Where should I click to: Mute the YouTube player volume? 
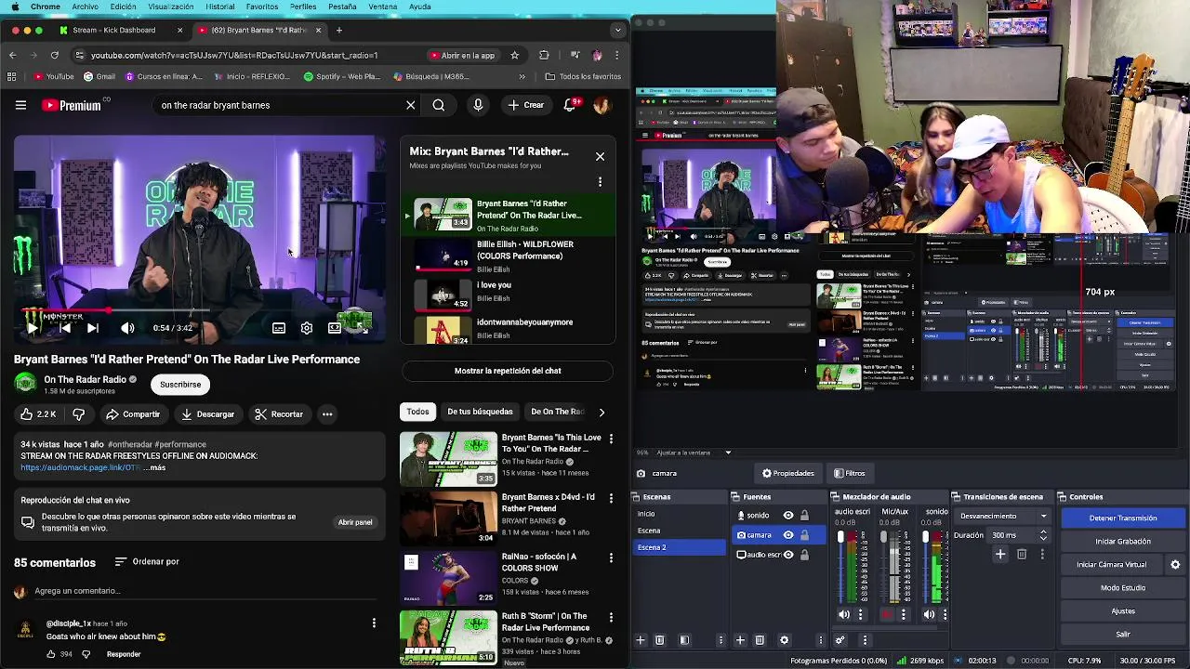click(x=127, y=328)
